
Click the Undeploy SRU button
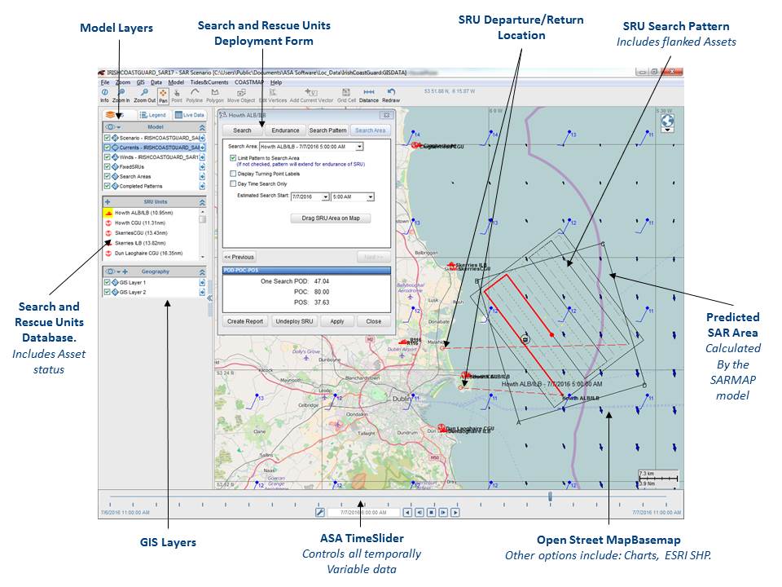point(294,321)
